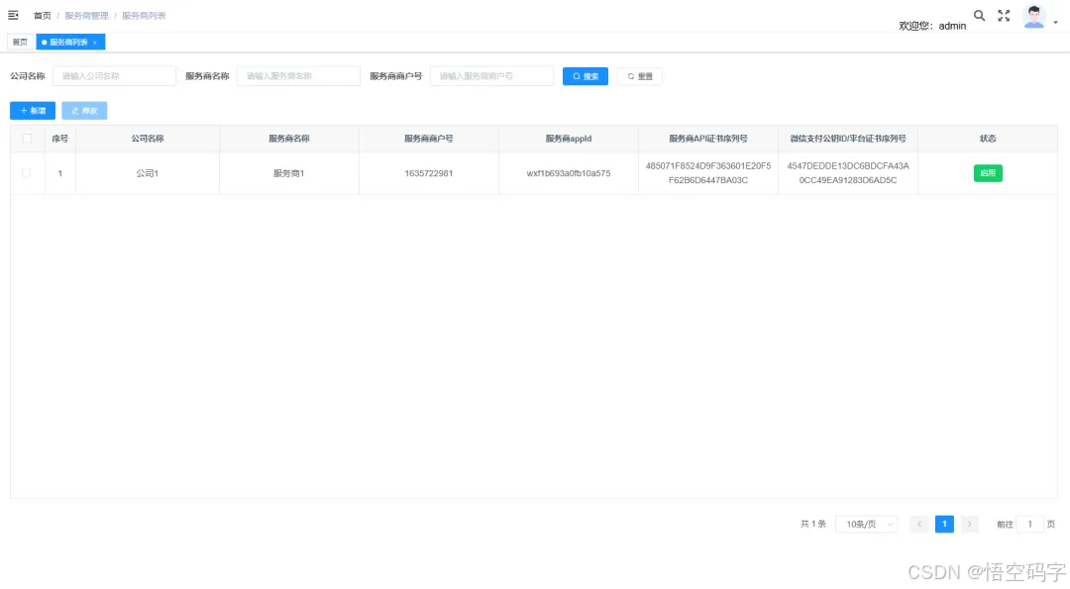Image resolution: width=1070 pixels, height=589 pixels.
Task: Go to next page arrow
Action: tap(969, 525)
